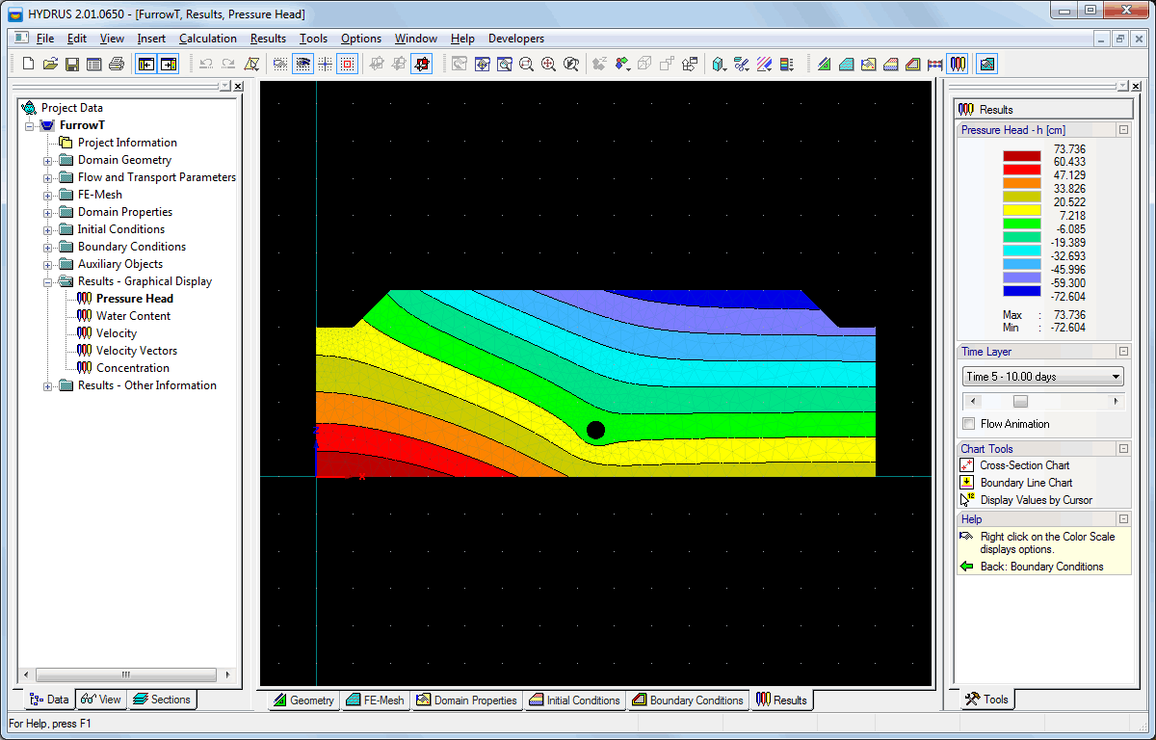Click the 3D box view icon
1156x740 pixels.
point(720,65)
